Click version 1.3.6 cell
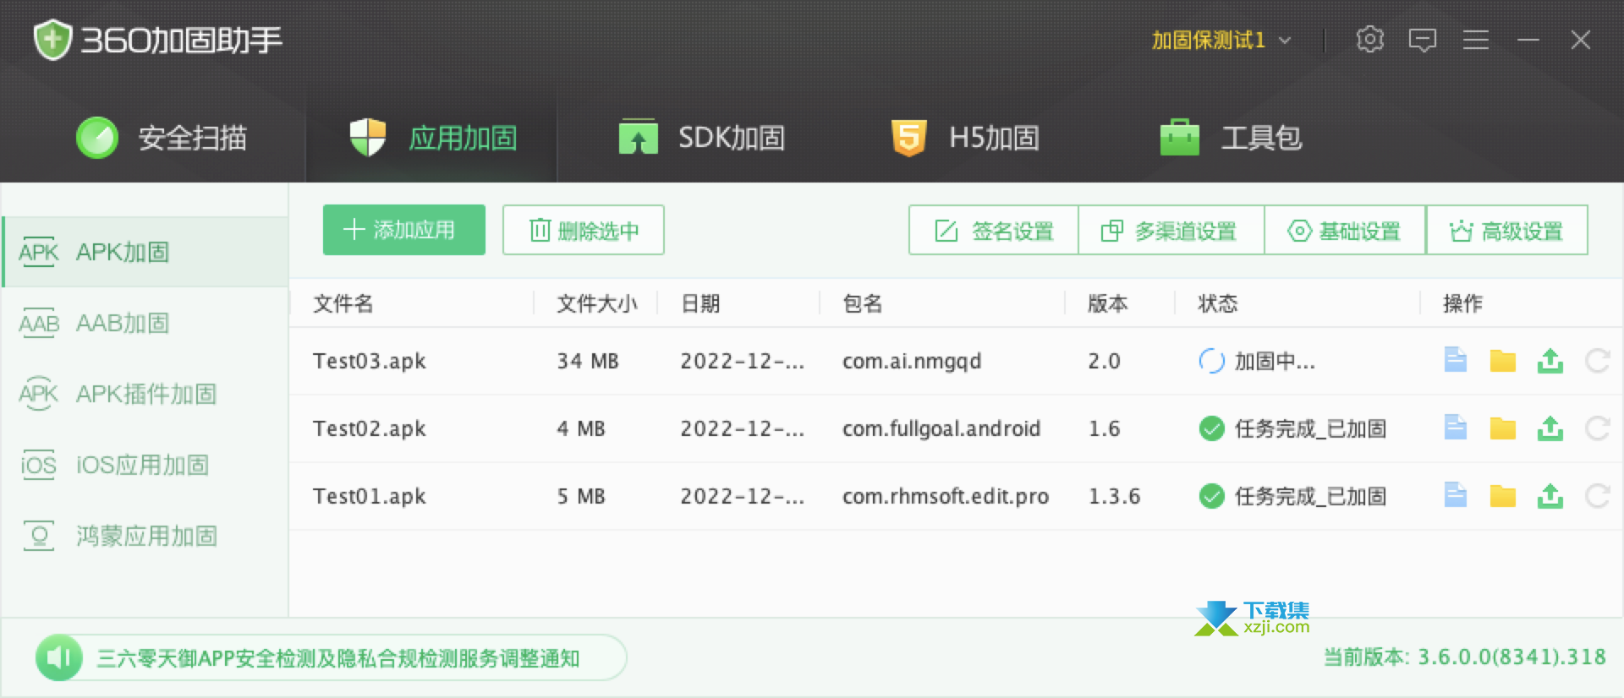This screenshot has width=1624, height=698. [1114, 496]
